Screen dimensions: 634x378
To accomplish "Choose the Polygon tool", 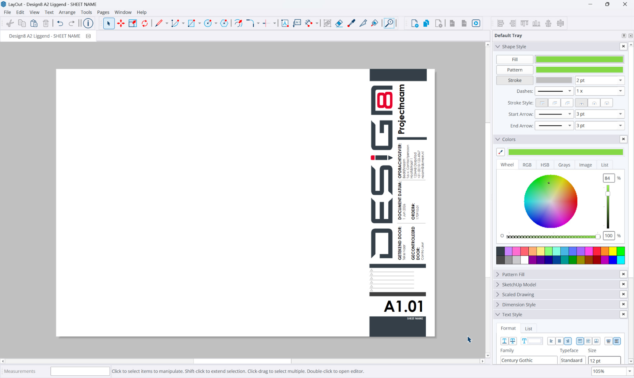I will (224, 23).
